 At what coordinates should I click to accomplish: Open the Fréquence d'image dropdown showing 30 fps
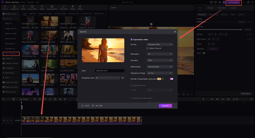[160, 73]
